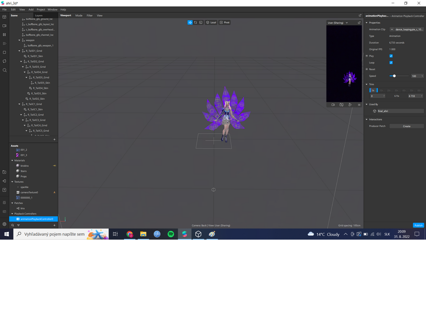Open the Add menu
The height and width of the screenshot is (333, 426).
[x=31, y=9]
